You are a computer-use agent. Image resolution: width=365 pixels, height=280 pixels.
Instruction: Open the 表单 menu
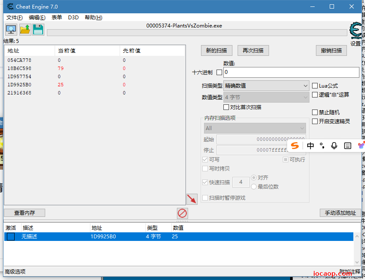click(x=56, y=18)
